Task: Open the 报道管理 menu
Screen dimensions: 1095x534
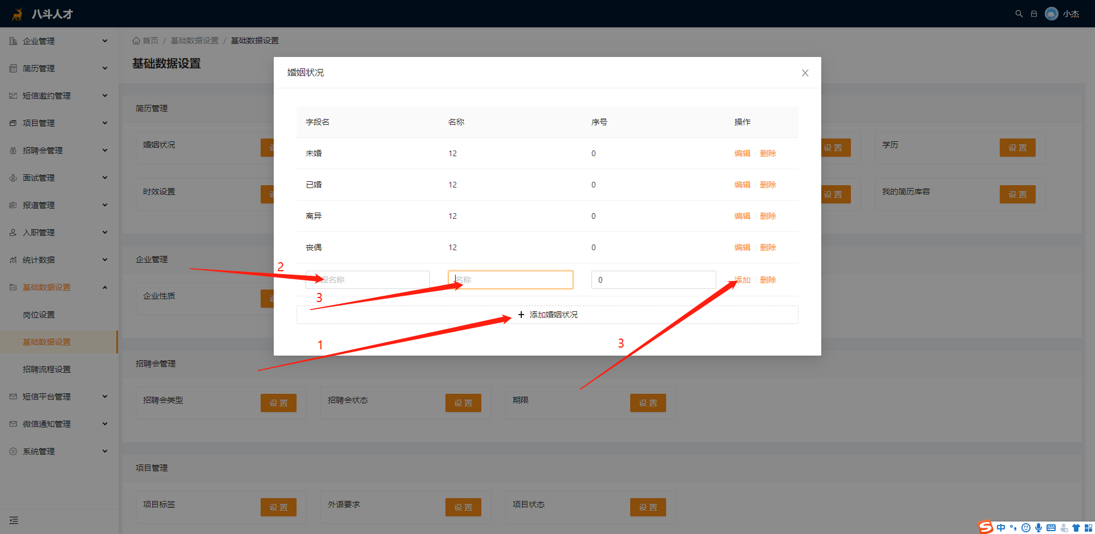Action: click(x=59, y=205)
